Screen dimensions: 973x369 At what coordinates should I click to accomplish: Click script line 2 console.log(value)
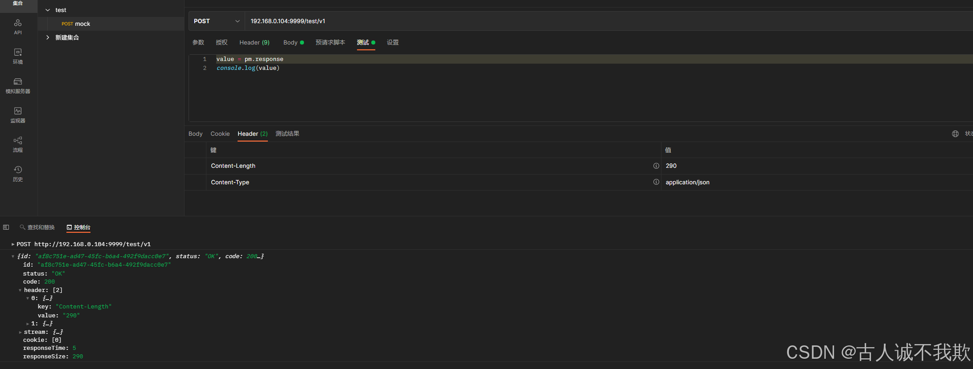pyautogui.click(x=248, y=68)
